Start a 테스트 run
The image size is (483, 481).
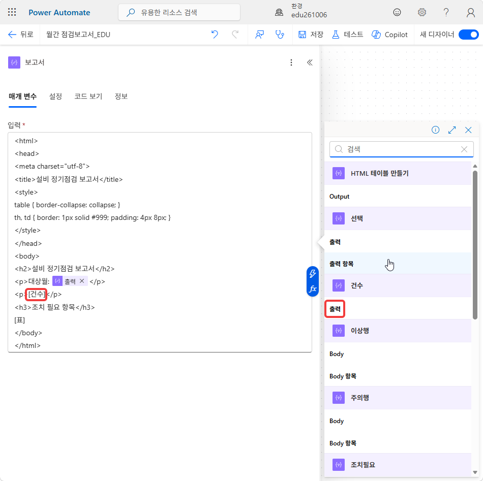tap(347, 35)
